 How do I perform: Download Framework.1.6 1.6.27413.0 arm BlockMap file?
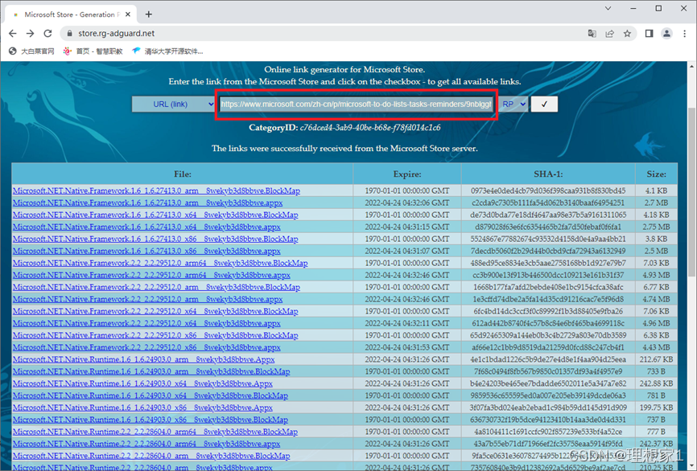(x=156, y=190)
